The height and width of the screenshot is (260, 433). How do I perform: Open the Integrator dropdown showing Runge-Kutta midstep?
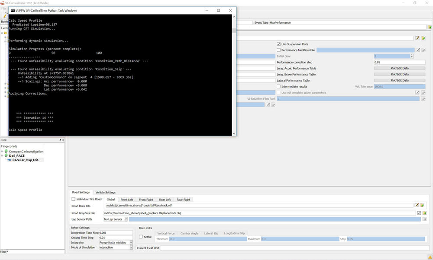130,242
